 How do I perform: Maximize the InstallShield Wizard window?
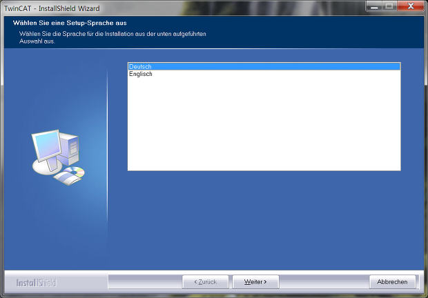pos(389,6)
